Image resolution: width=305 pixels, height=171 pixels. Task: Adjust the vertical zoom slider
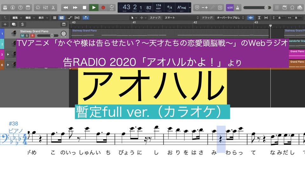point(279,18)
